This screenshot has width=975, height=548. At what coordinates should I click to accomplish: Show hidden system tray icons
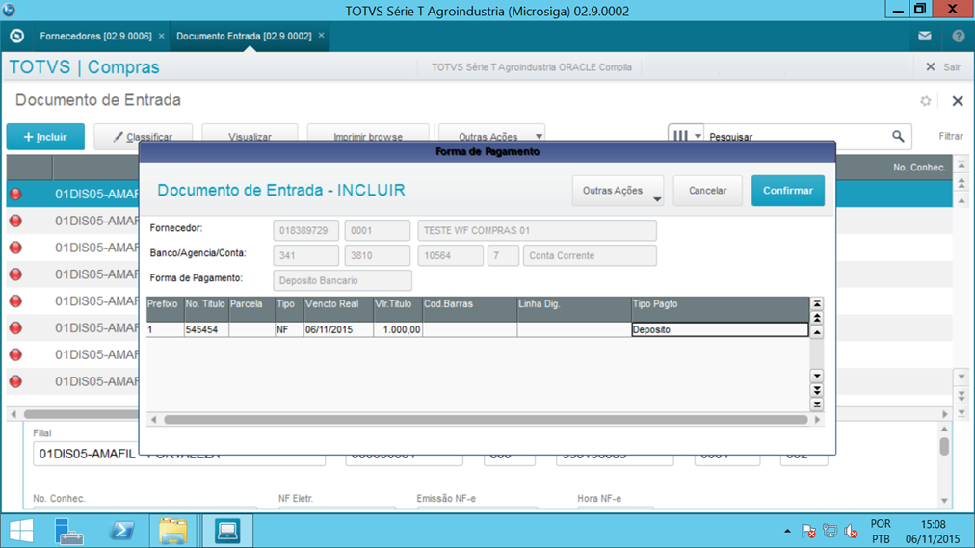(787, 532)
